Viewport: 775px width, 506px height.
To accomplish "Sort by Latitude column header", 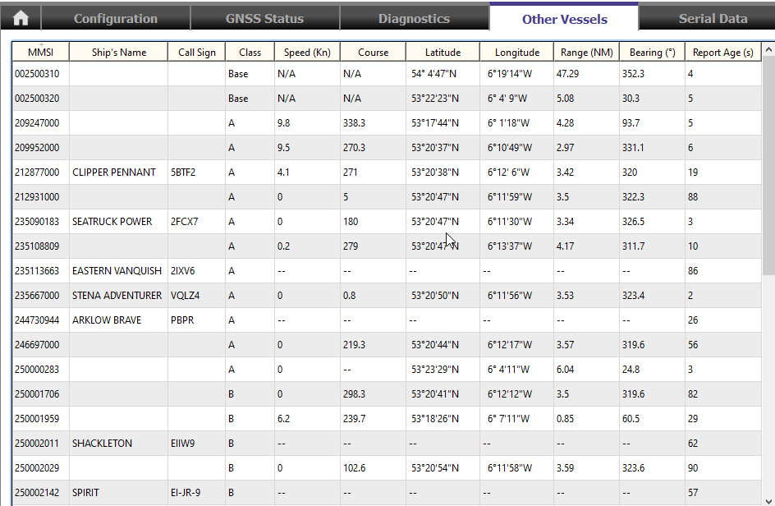I will coord(443,52).
